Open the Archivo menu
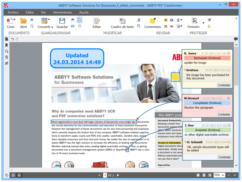The image size is (242, 182). tap(13, 12)
